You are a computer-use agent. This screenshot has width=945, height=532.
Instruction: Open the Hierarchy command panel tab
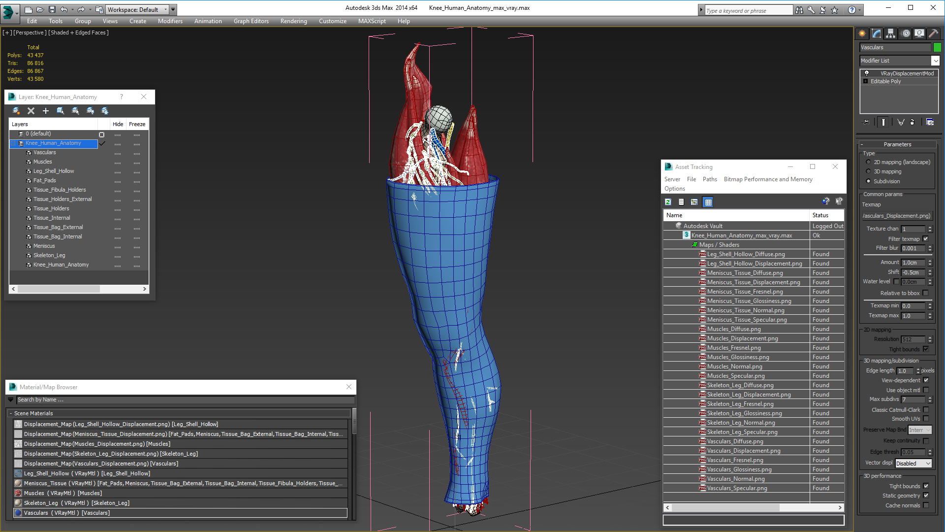[891, 33]
